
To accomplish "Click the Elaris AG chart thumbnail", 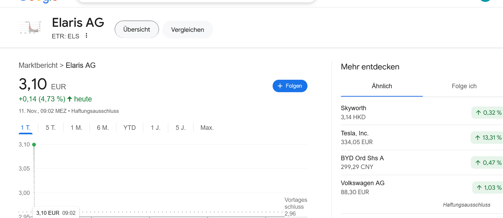I will [30, 27].
